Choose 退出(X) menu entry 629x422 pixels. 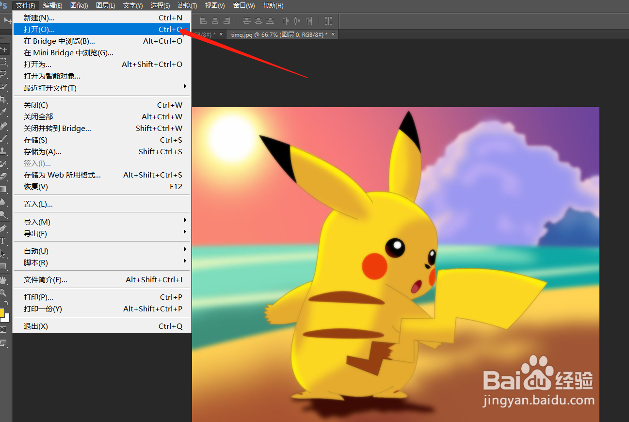pyautogui.click(x=102, y=326)
